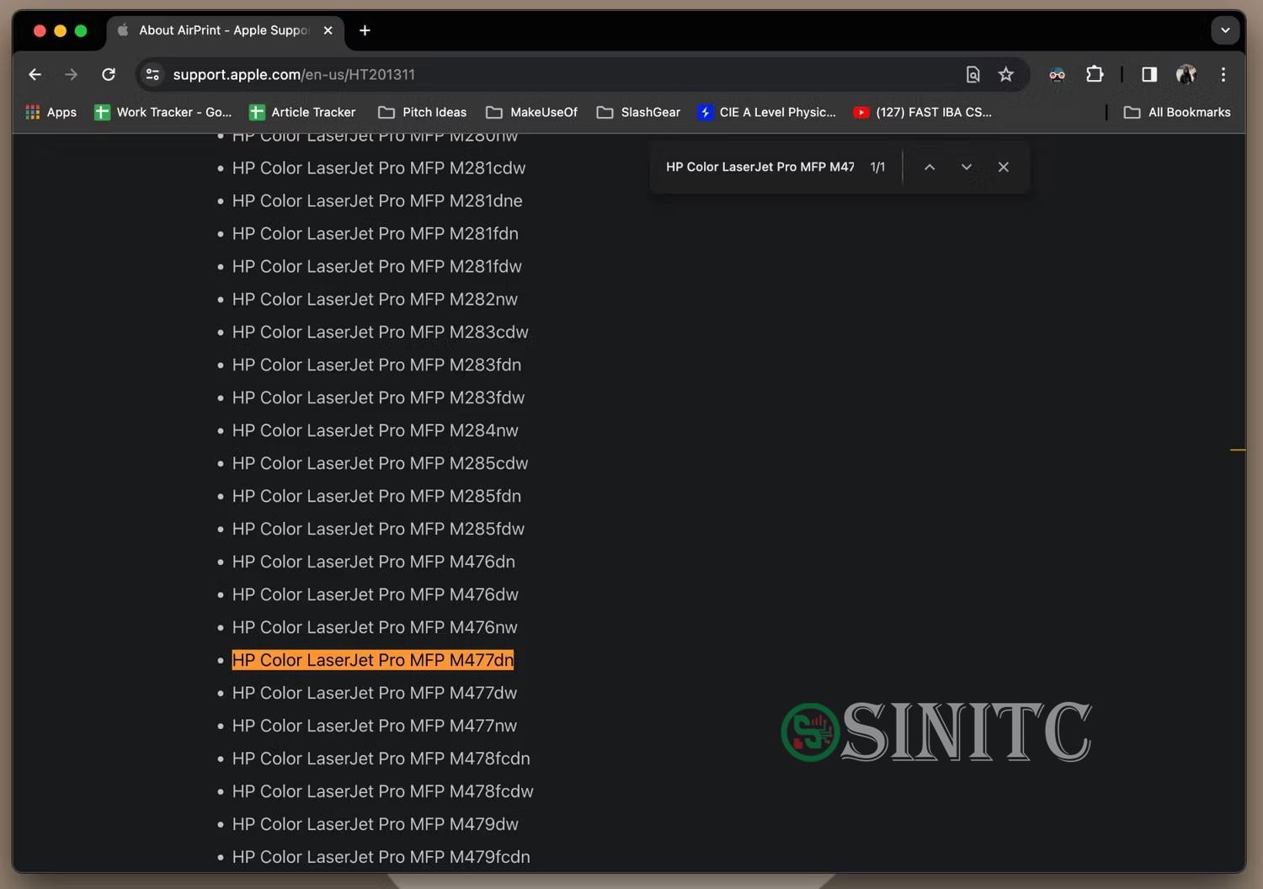Click HP Color LaserJet Pro MFP M283cdw
This screenshot has height=889, width=1263.
[x=381, y=333]
